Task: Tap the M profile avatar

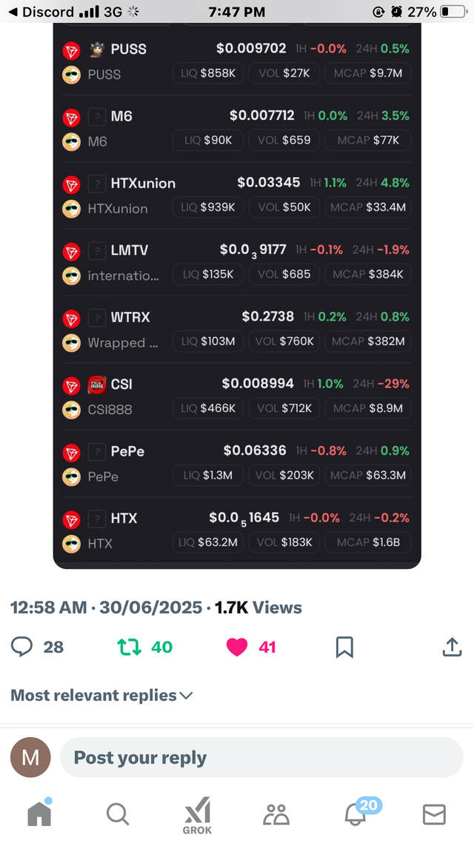Action: (x=30, y=758)
